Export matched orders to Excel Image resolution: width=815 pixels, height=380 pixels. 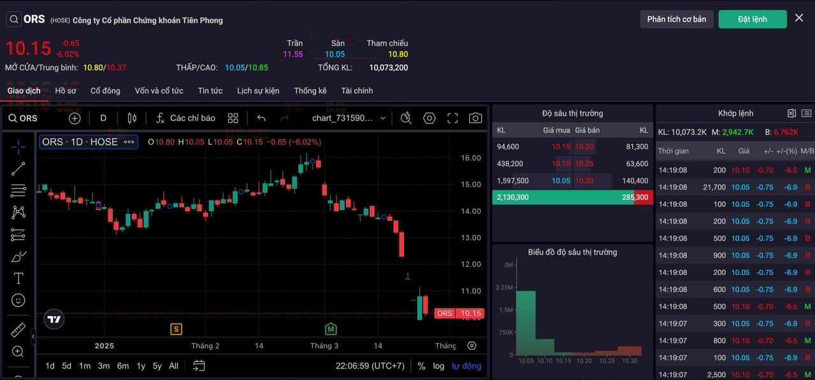(x=791, y=113)
